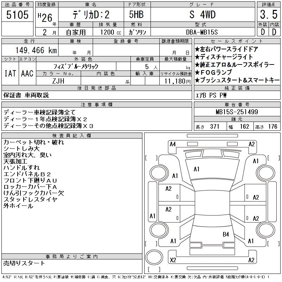
Task: Click the D grade under 外装
Action: point(263,32)
